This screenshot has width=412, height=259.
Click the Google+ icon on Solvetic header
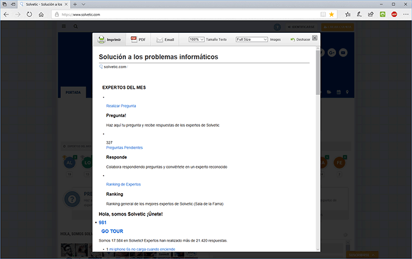331,53
